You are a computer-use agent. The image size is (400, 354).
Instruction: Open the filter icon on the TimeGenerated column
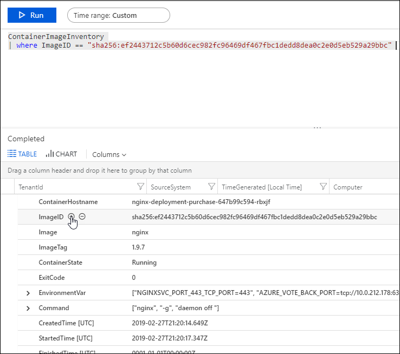point(323,187)
